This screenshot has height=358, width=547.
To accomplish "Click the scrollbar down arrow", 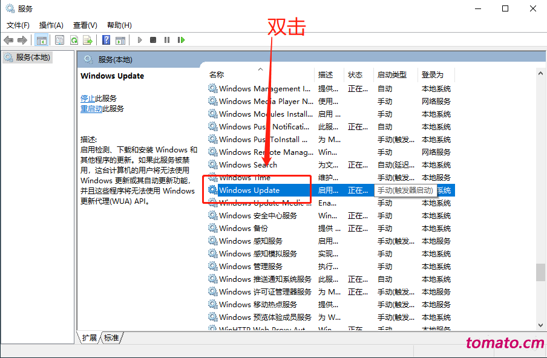I will (x=540, y=325).
